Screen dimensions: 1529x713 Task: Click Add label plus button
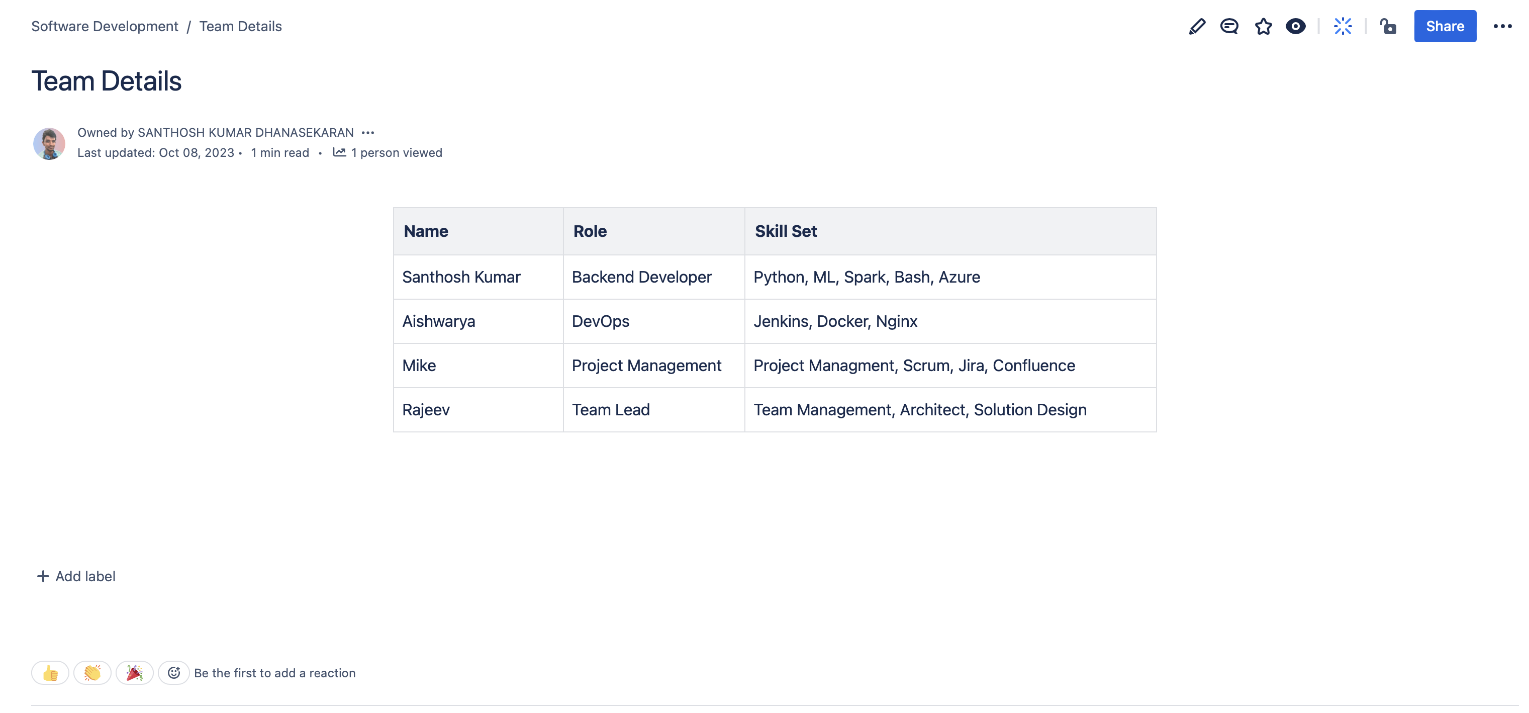click(x=76, y=576)
